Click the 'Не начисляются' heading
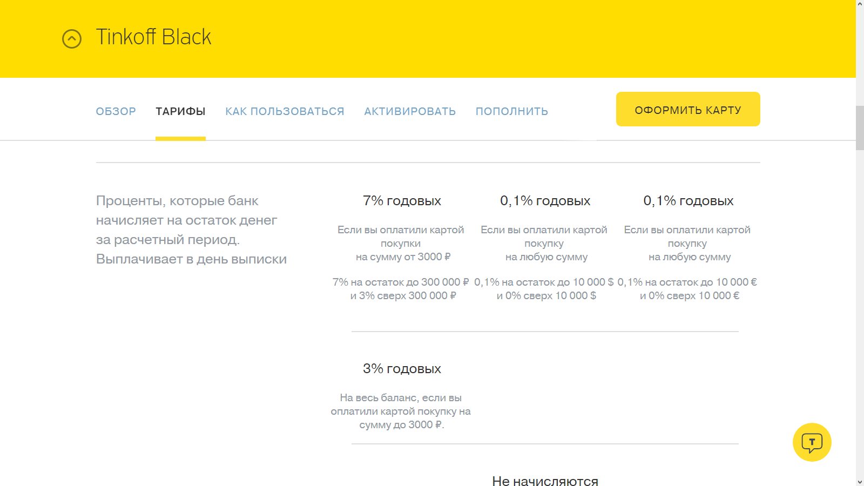Image resolution: width=864 pixels, height=486 pixels. pos(545,481)
